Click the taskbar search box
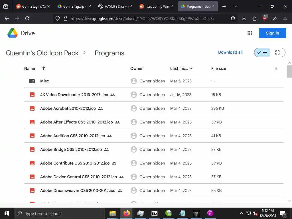This screenshot has width=292, height=219. click(x=59, y=213)
